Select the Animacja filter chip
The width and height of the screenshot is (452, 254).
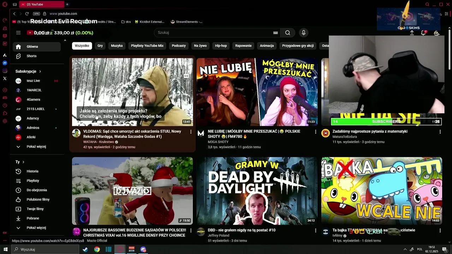(x=267, y=46)
